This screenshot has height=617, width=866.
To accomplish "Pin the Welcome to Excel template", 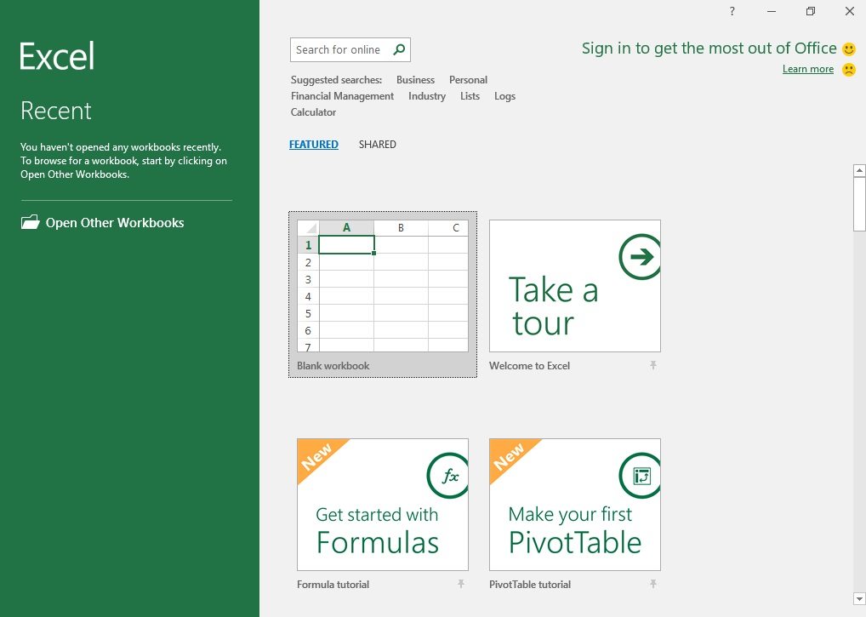I will point(653,365).
